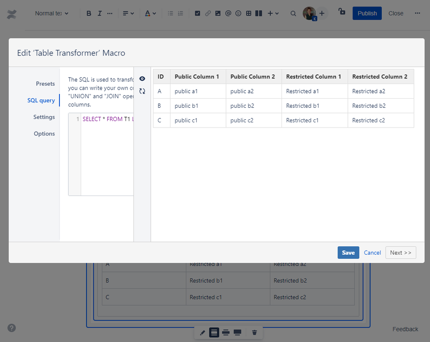The width and height of the screenshot is (430, 342).
Task: Insert an action item checkbox
Action: coord(197,13)
